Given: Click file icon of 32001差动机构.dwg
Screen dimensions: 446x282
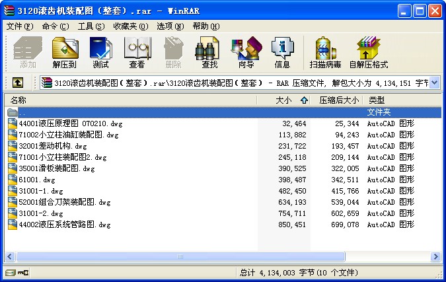Looking at the screenshot, I should click(13, 146).
